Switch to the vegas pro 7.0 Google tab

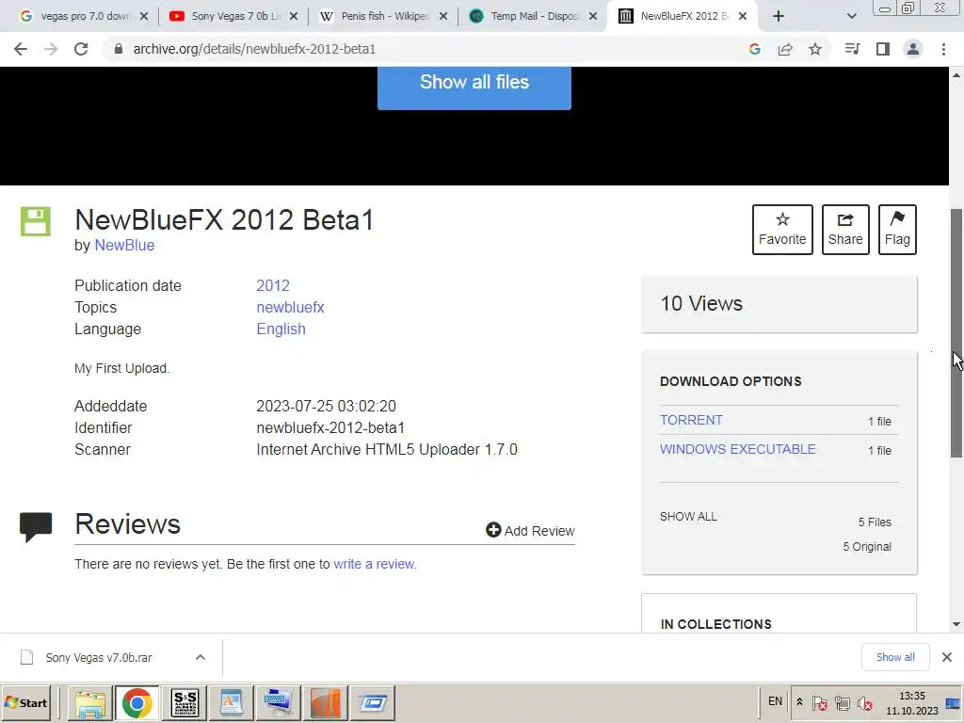[x=84, y=16]
